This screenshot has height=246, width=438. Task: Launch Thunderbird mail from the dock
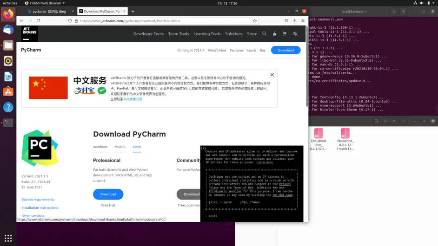point(8,30)
